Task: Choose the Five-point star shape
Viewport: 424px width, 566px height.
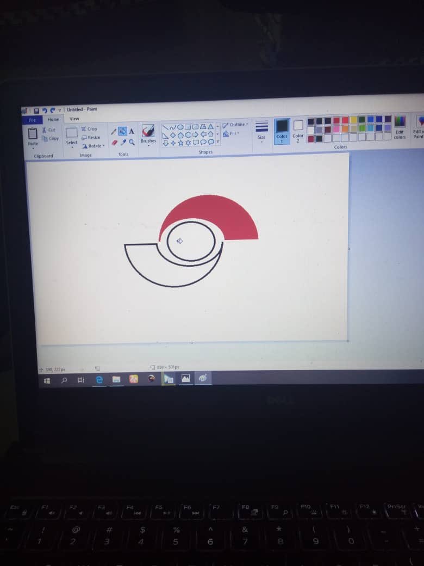Action: [x=180, y=143]
